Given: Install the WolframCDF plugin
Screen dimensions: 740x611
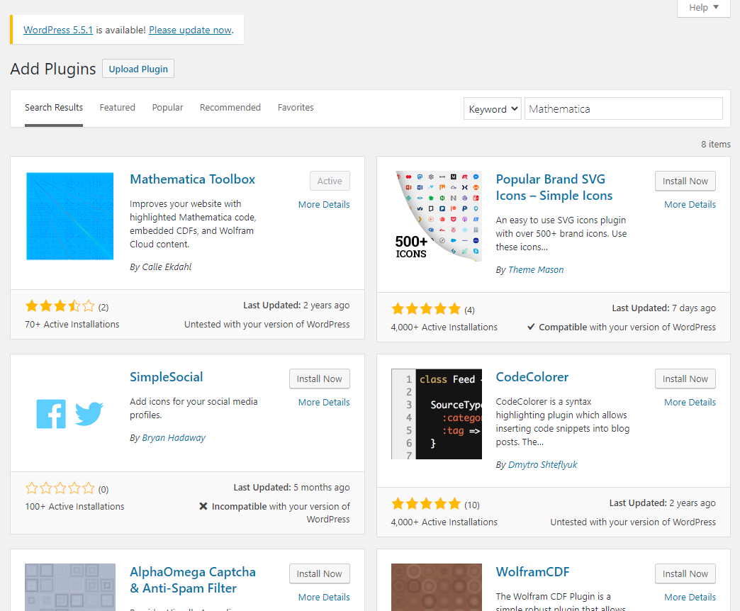Looking at the screenshot, I should tap(685, 573).
